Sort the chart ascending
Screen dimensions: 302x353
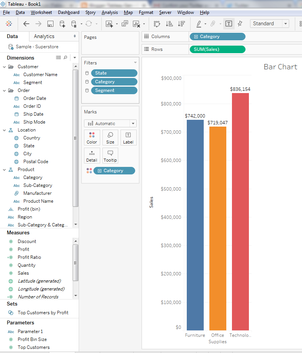coord(169,23)
